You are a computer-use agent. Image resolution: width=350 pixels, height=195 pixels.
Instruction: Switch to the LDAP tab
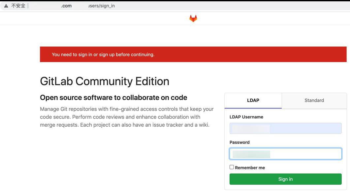point(253,100)
